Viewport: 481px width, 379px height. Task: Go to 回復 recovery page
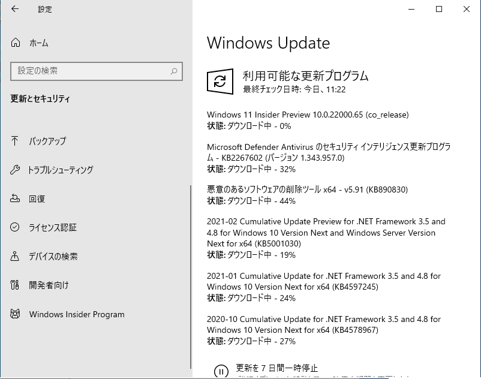click(37, 198)
